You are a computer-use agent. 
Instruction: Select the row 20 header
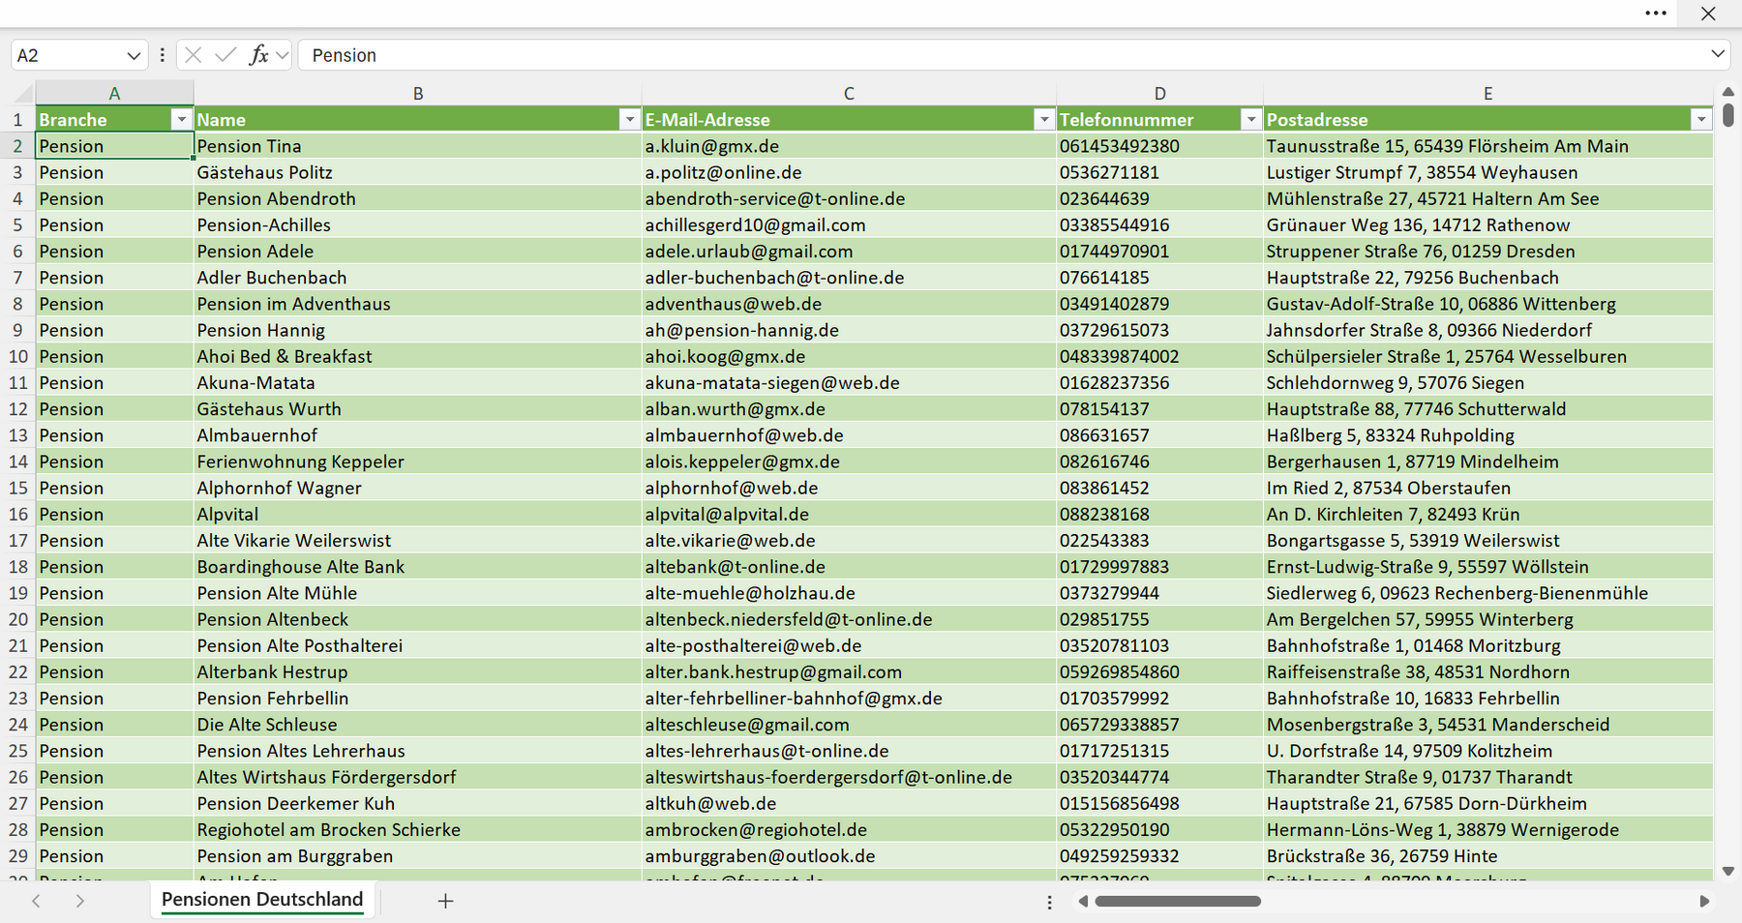[17, 619]
